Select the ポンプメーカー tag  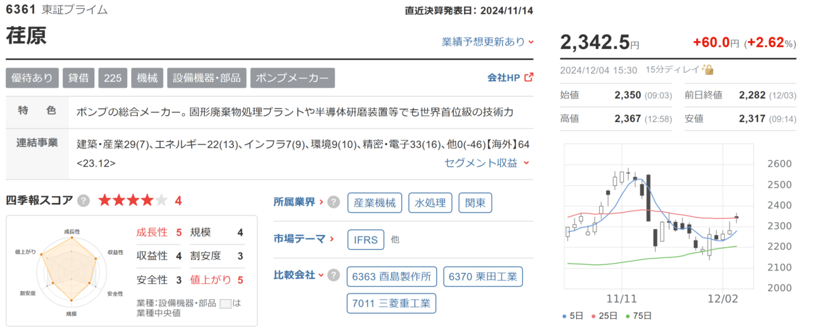(292, 78)
